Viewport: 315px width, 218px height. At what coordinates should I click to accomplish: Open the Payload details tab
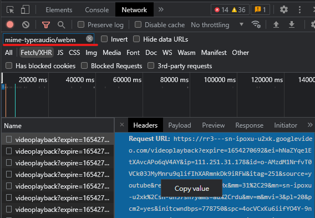180,125
